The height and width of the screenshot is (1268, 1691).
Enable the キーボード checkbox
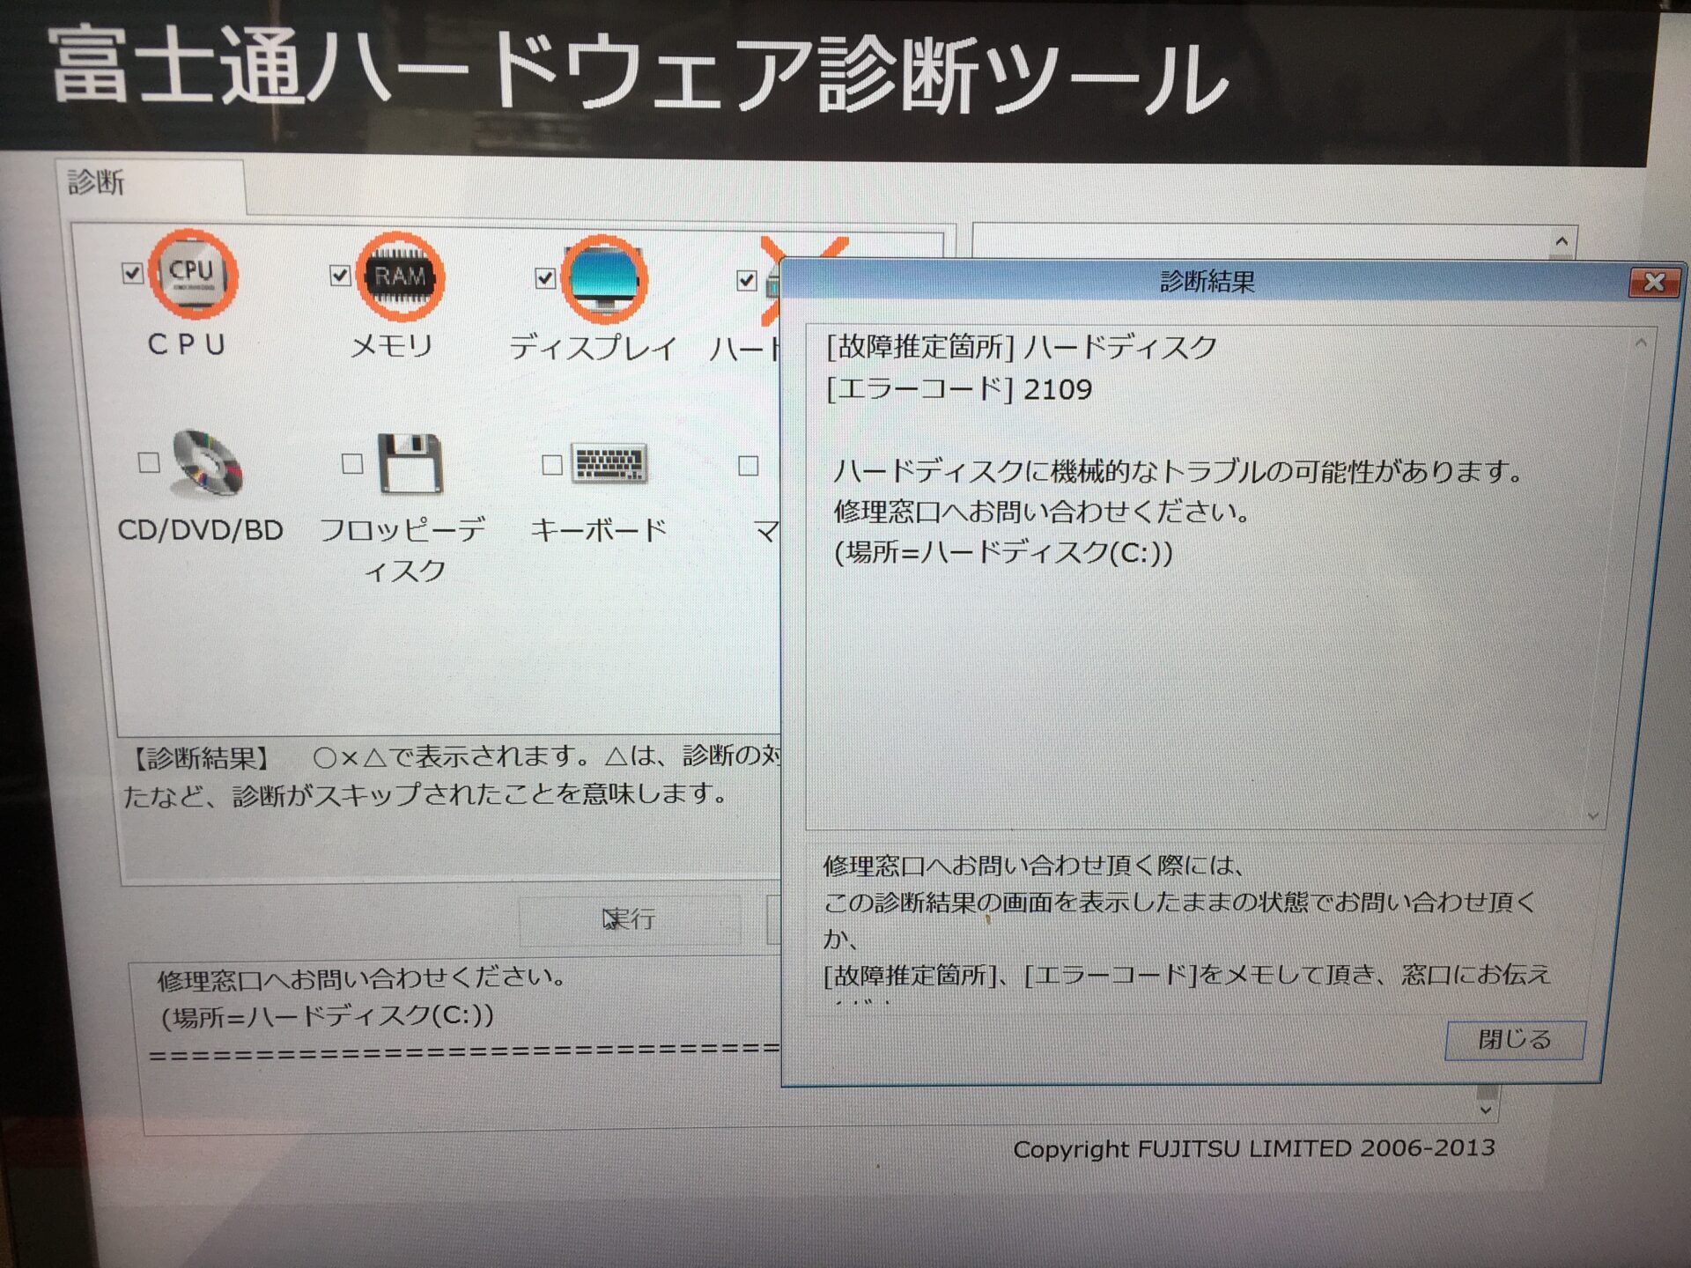pos(552,464)
